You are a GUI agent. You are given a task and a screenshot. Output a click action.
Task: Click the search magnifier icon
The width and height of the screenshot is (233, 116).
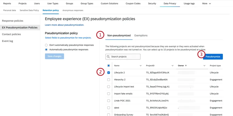pos(108,57)
